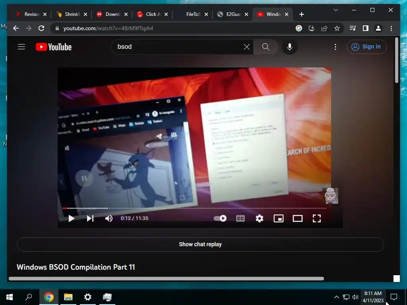Clear the bsod search text with X
This screenshot has height=305, width=407.
coord(246,47)
